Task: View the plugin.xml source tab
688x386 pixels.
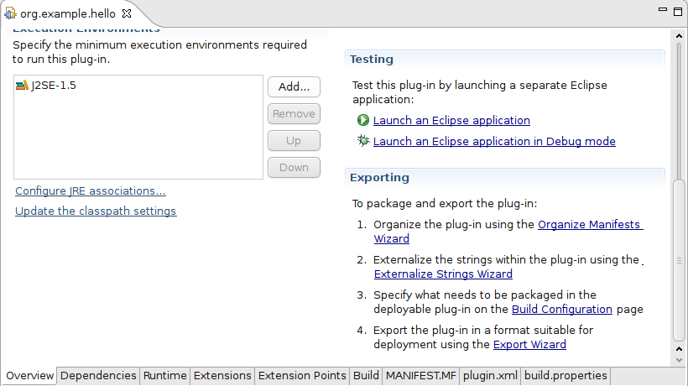Action: pos(490,376)
